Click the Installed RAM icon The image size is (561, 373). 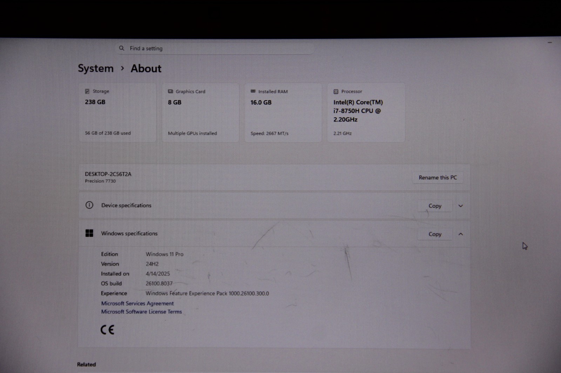[x=253, y=91]
